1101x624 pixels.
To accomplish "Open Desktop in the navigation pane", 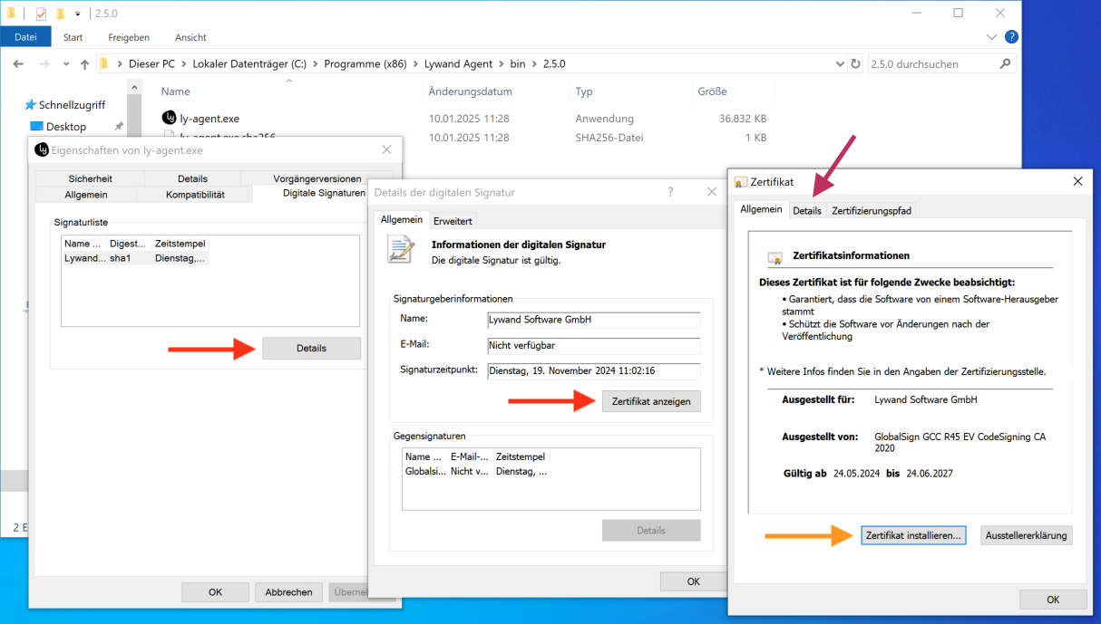I will tap(66, 127).
